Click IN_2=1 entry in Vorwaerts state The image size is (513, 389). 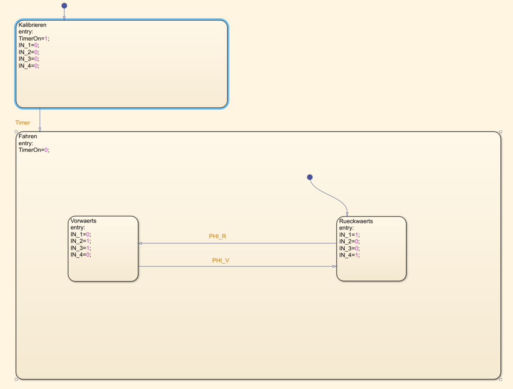coord(80,241)
